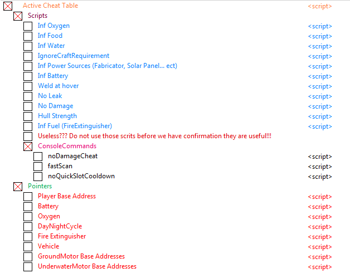Open the <script> value of No Damage
350x273 pixels.
[x=320, y=107]
